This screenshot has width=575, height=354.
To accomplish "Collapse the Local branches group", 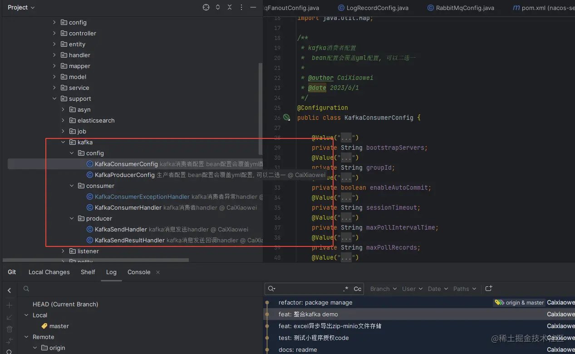I will (x=27, y=315).
